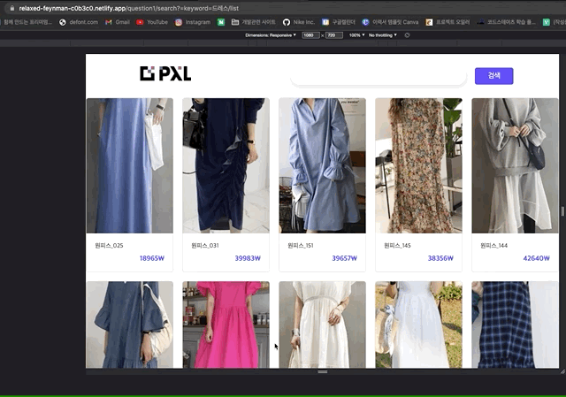Click the viewport height field showing 720
Screen dimensions: 566x397
coord(332,34)
